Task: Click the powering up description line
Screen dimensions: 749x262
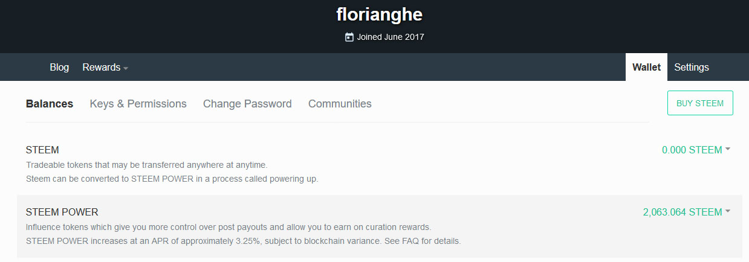Action: coord(172,179)
